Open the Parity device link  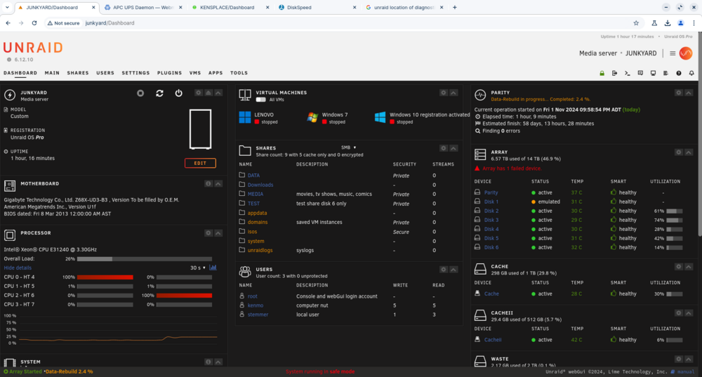(491, 192)
